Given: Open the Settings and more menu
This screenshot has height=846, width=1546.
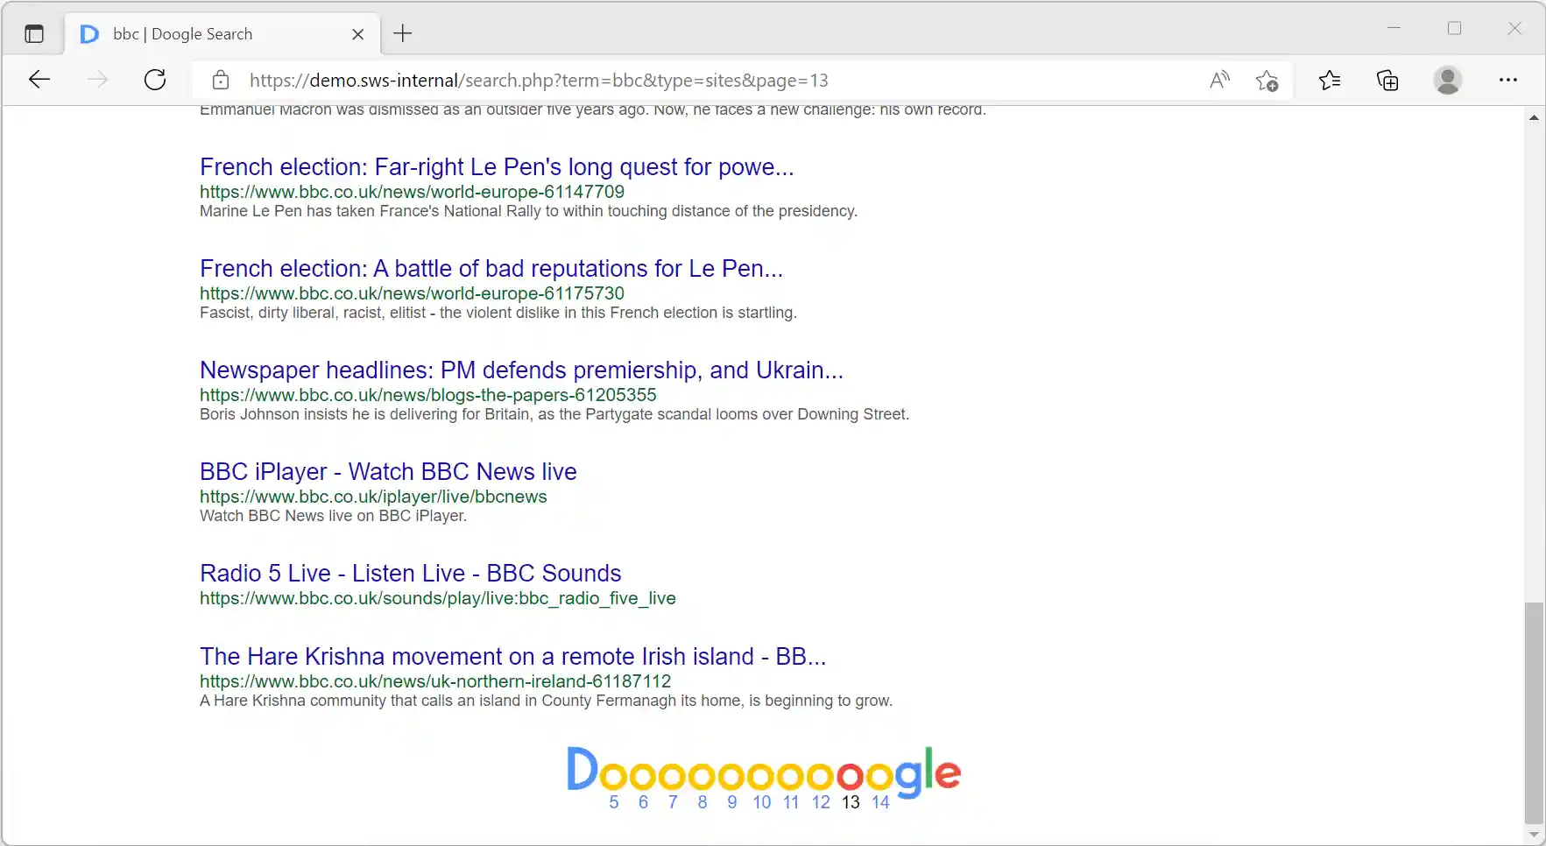Looking at the screenshot, I should click(1509, 80).
